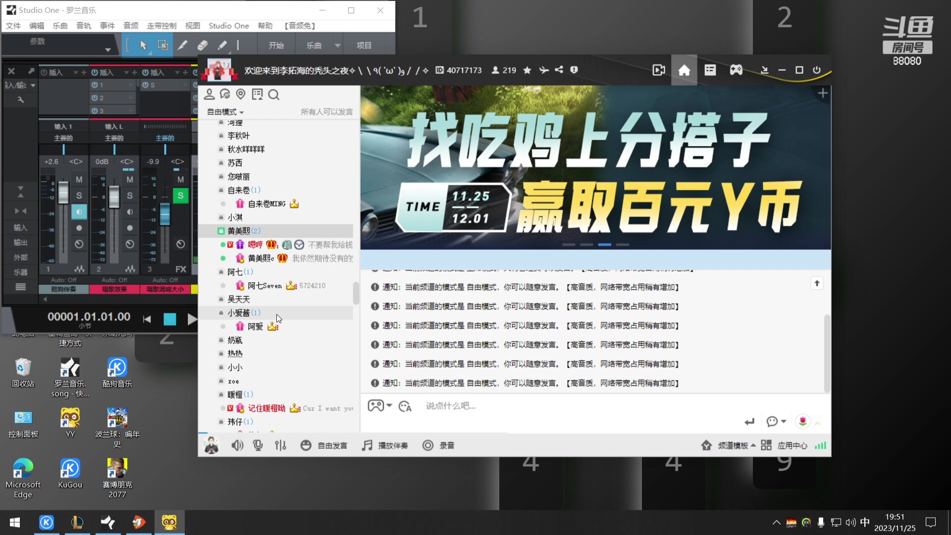Screen dimensions: 951x535
Task: Toggle the speaker volume icon in YY
Action: coord(237,445)
